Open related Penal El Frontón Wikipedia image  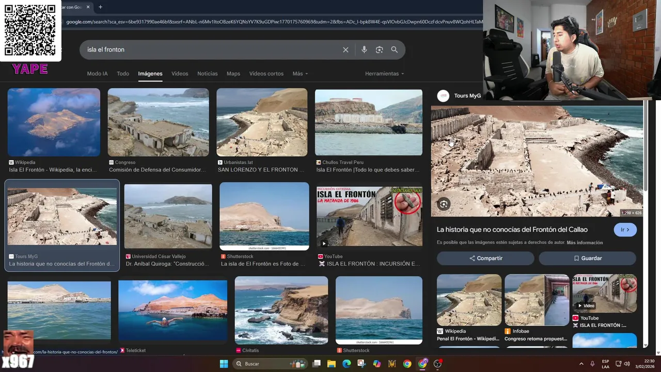point(469,300)
